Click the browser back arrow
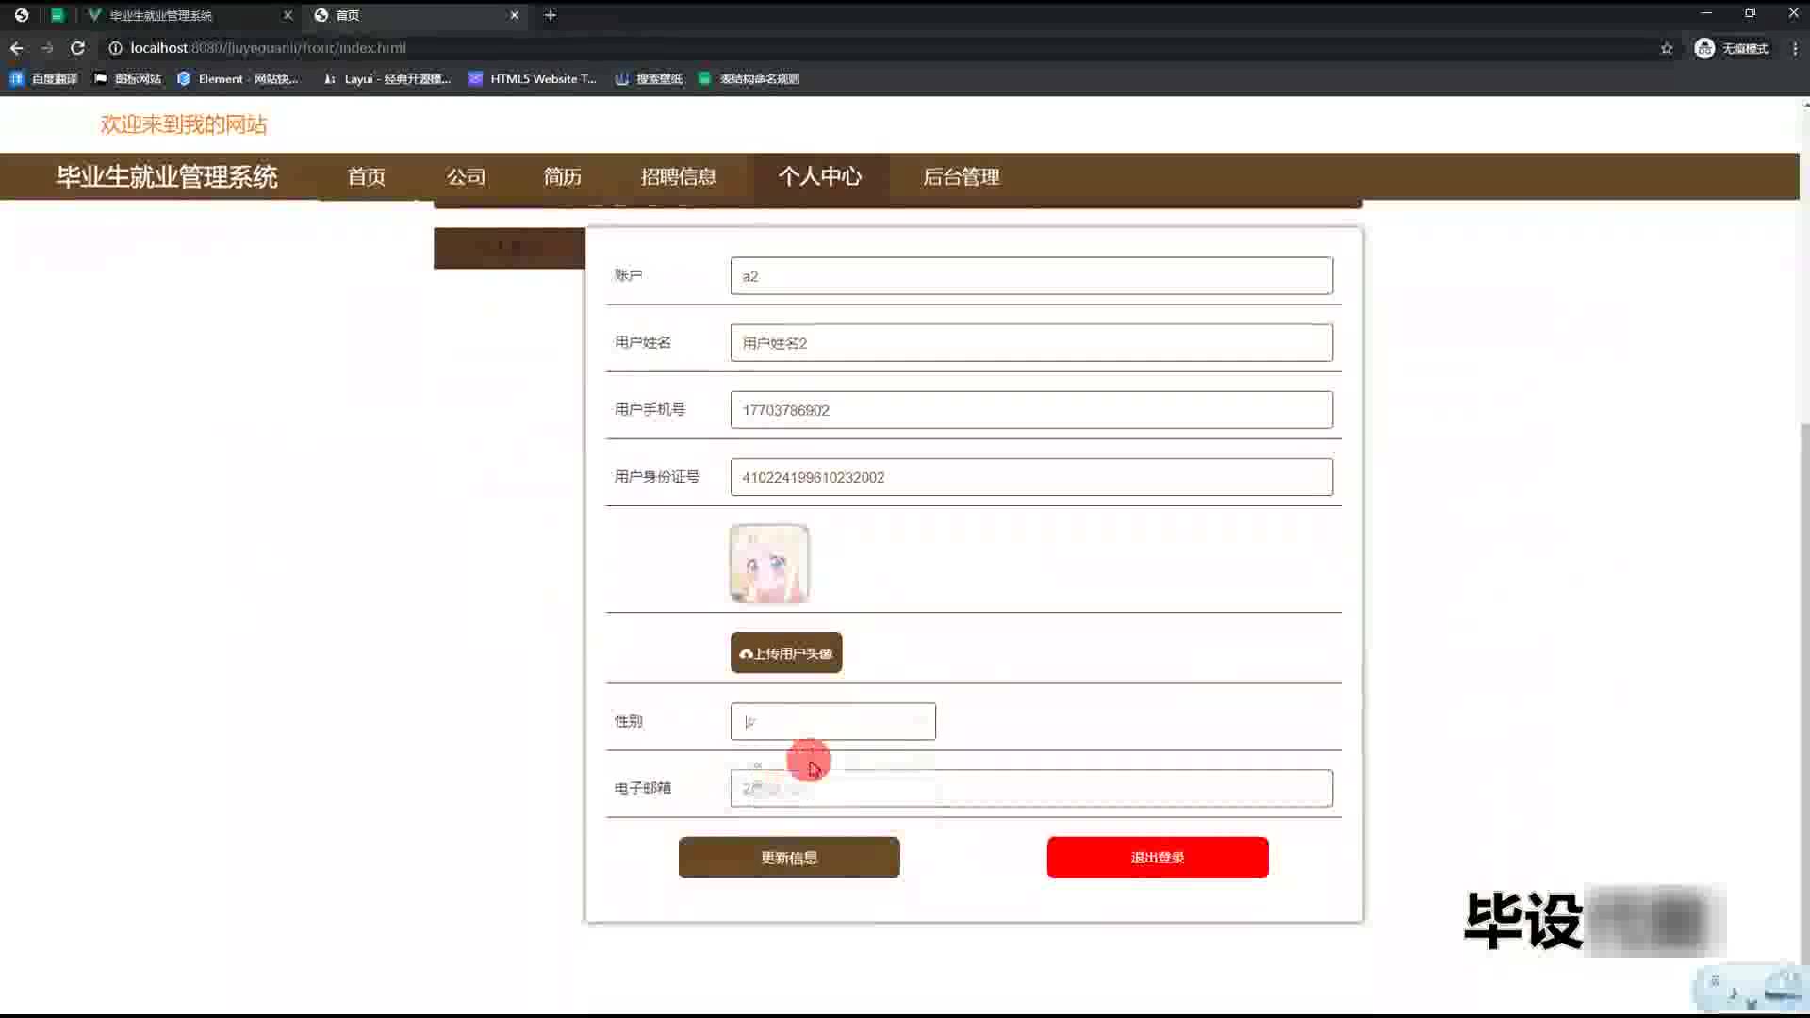The height and width of the screenshot is (1018, 1810). tap(16, 48)
